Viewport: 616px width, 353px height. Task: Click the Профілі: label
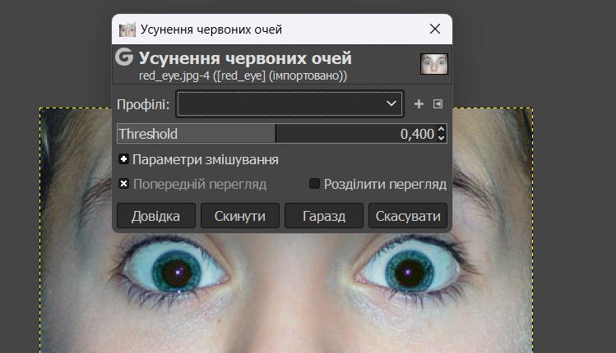point(143,104)
